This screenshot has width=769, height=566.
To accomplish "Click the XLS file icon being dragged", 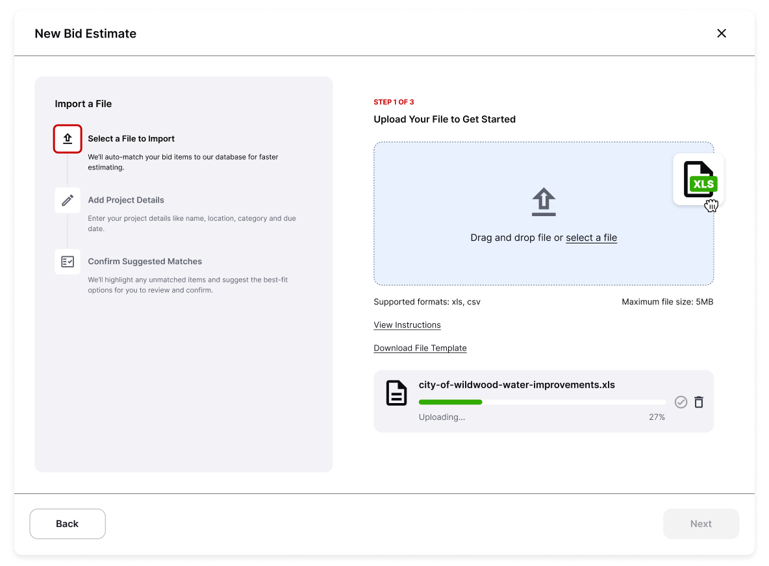I will click(x=698, y=180).
